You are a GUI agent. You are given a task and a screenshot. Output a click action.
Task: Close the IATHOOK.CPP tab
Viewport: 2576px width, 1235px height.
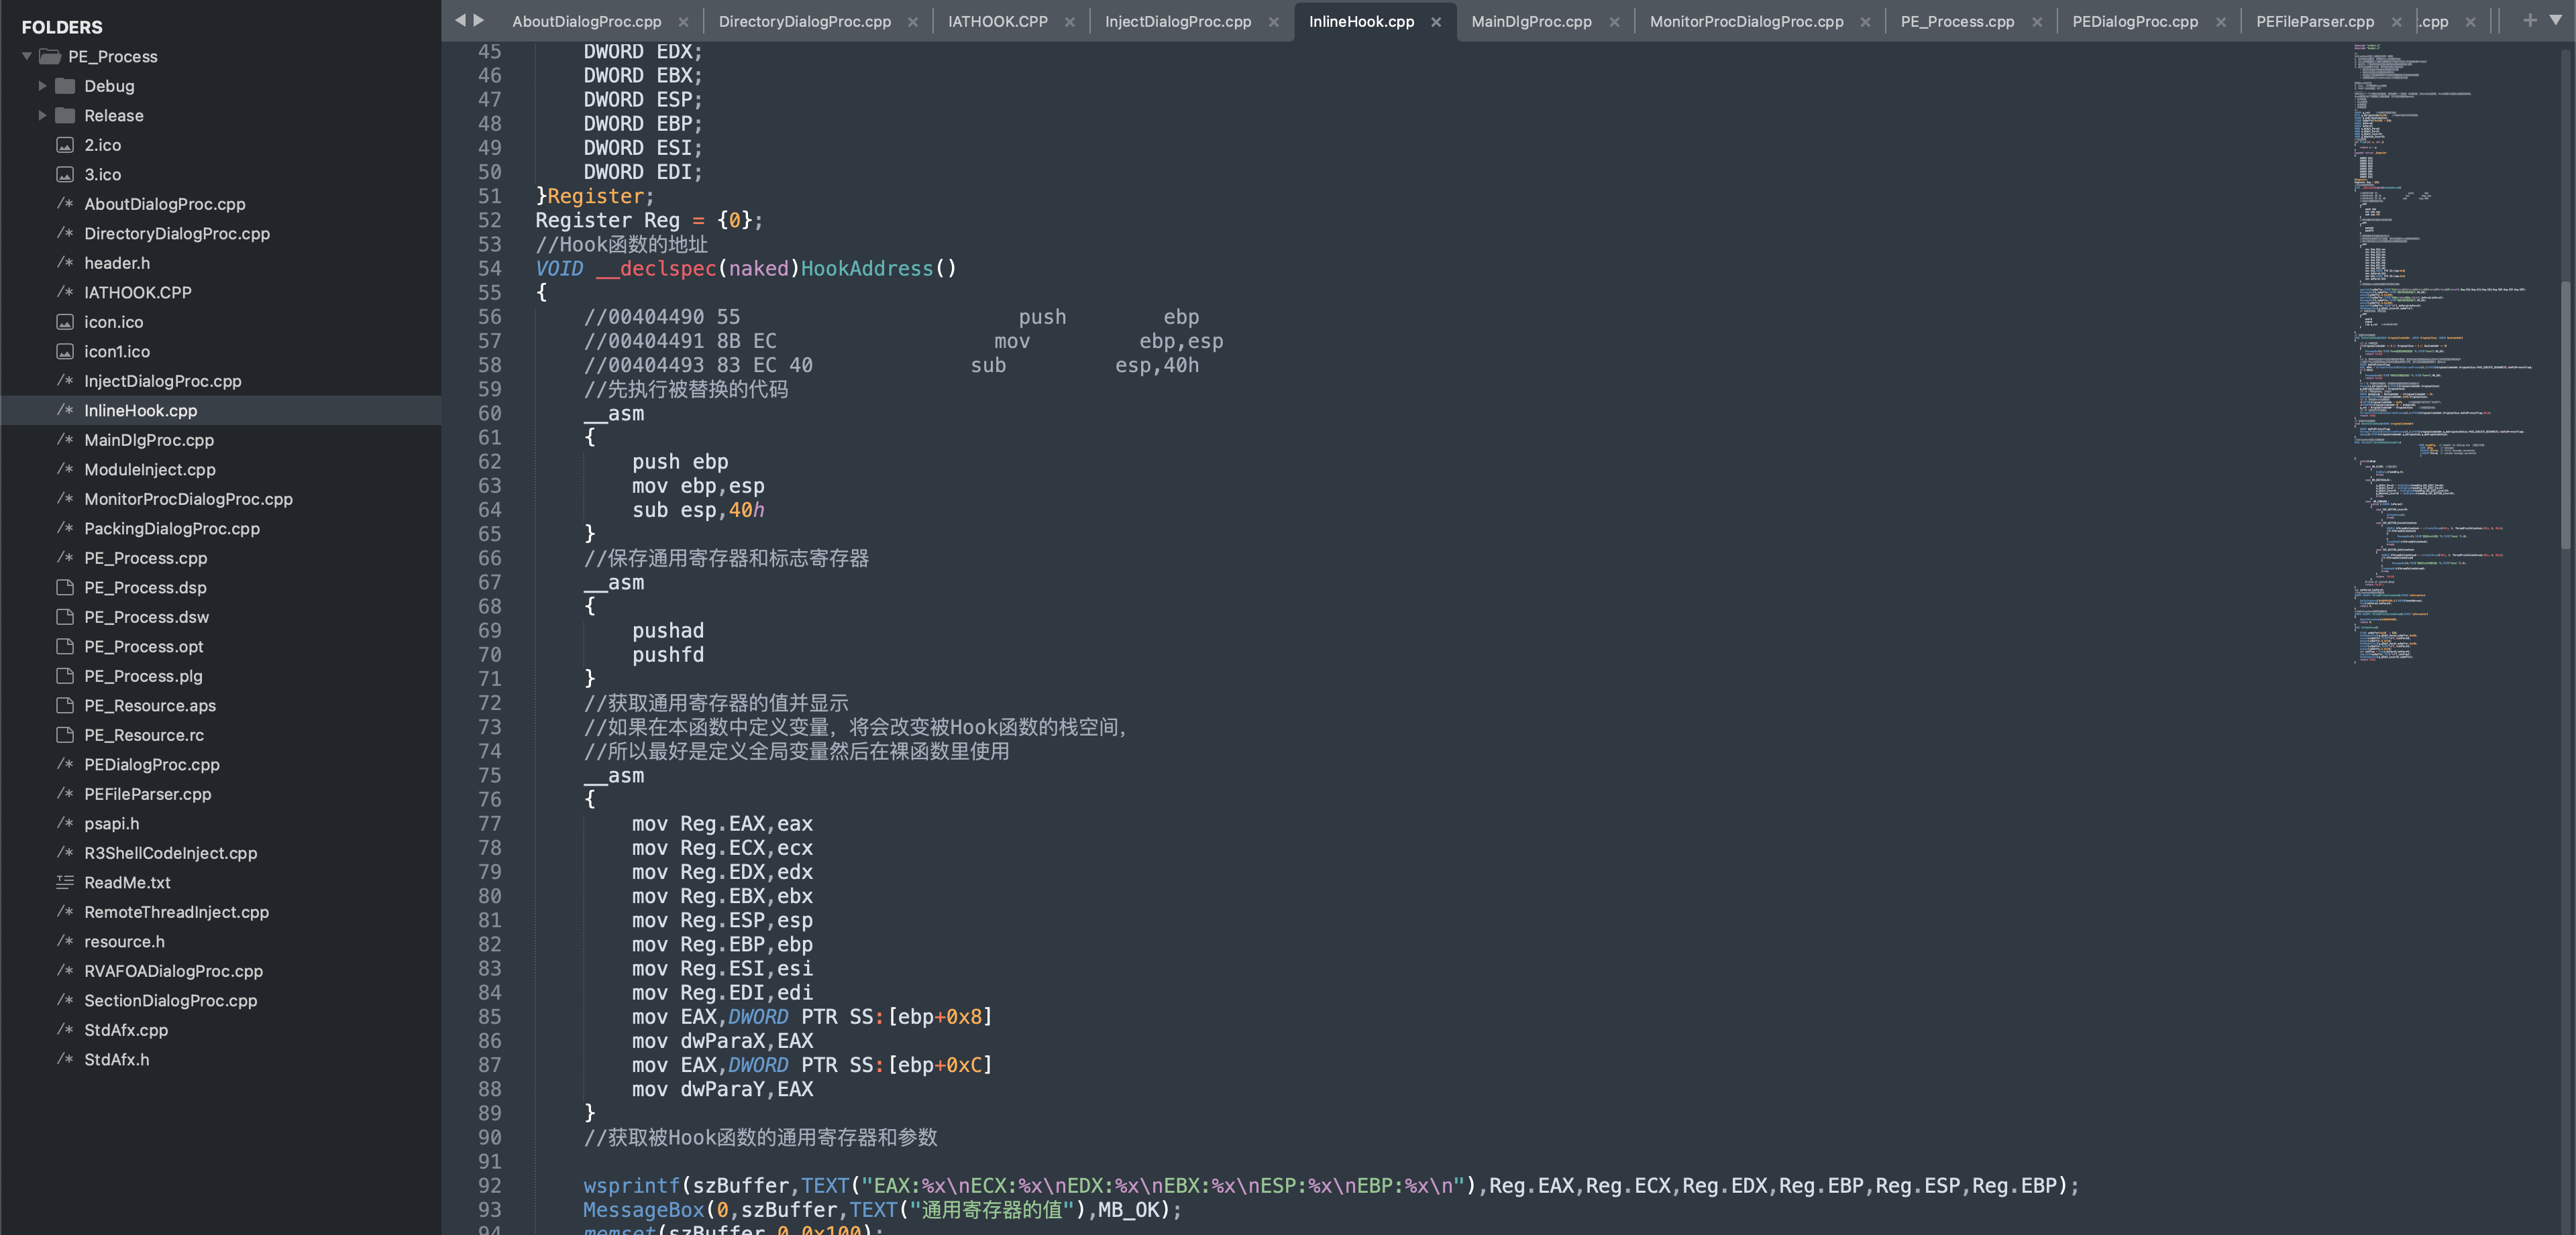point(1070,22)
